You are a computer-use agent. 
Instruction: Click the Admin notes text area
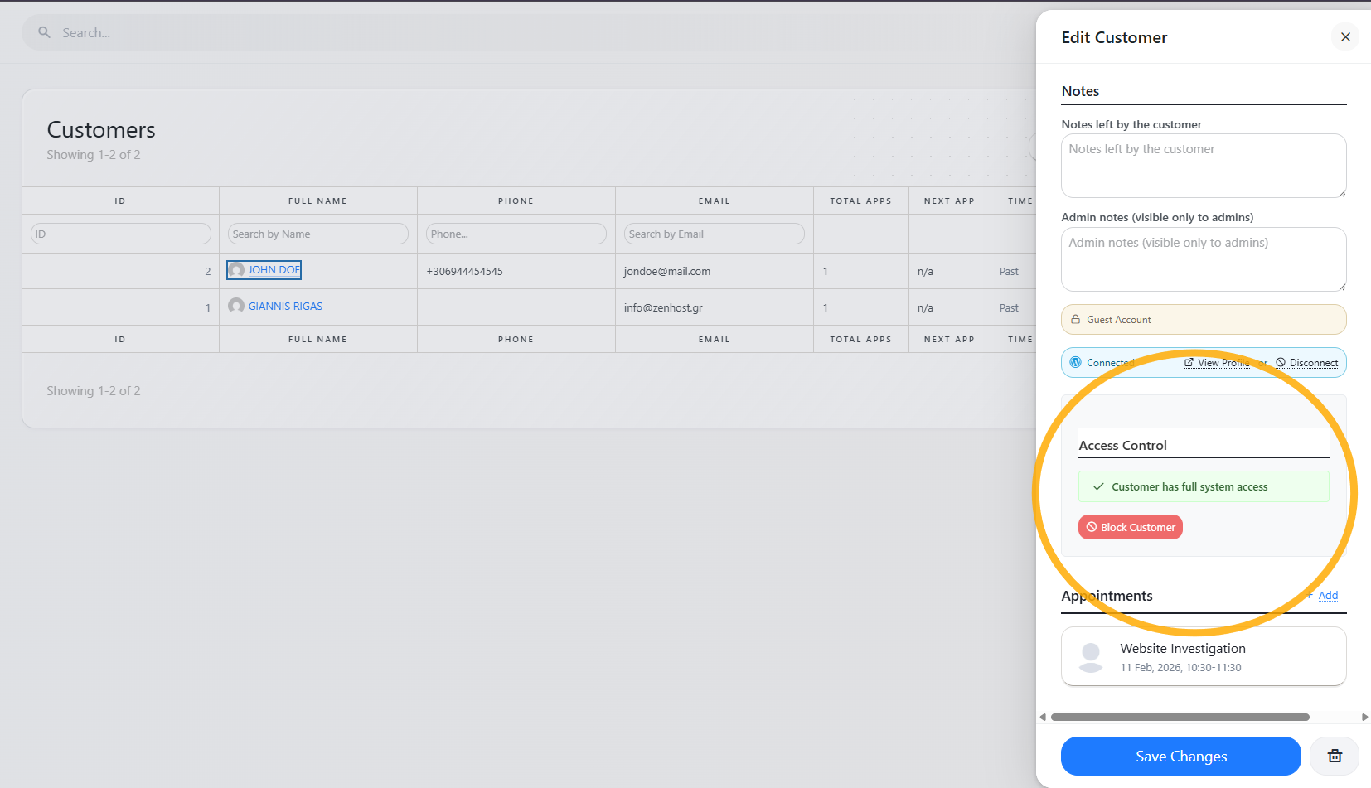tap(1203, 259)
